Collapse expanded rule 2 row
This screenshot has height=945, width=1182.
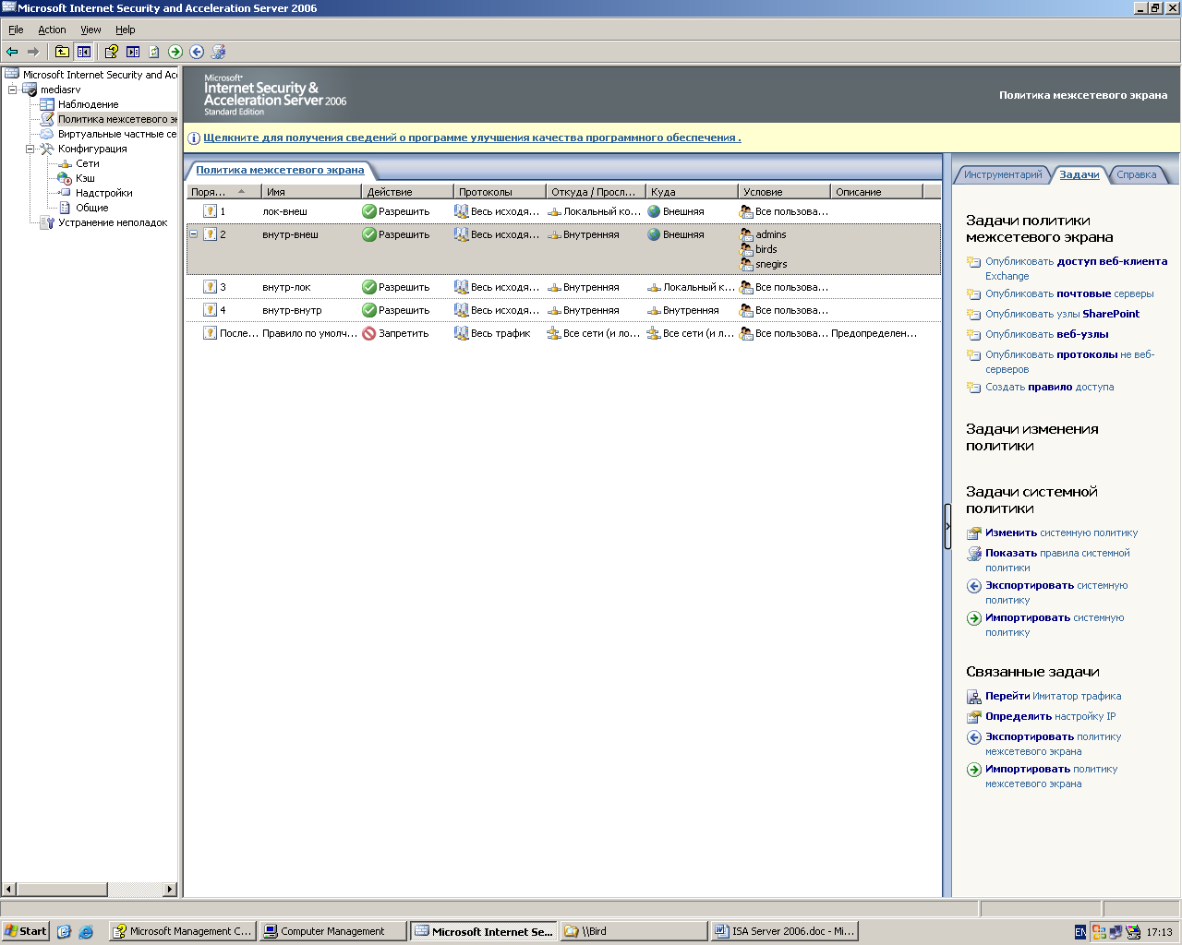click(x=193, y=234)
